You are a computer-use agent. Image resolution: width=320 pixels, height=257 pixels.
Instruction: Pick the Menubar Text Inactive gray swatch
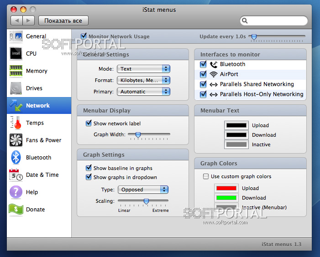(x=236, y=144)
